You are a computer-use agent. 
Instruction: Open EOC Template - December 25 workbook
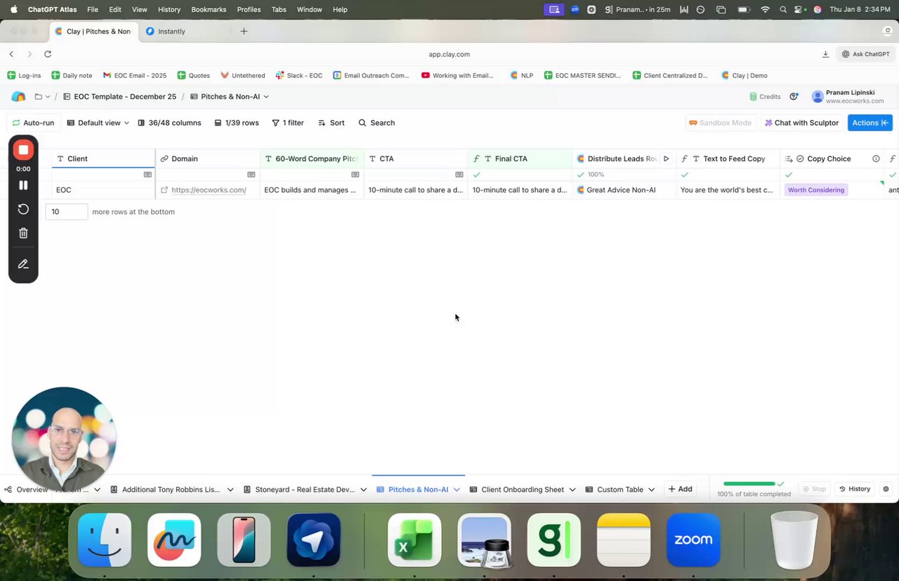point(119,97)
